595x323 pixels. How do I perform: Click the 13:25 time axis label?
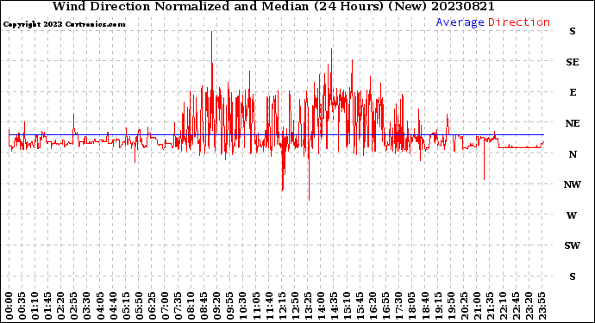pyautogui.click(x=308, y=306)
